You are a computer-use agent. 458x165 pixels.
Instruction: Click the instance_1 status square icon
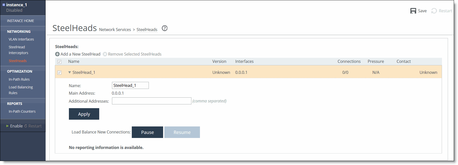pyautogui.click(x=4, y=5)
